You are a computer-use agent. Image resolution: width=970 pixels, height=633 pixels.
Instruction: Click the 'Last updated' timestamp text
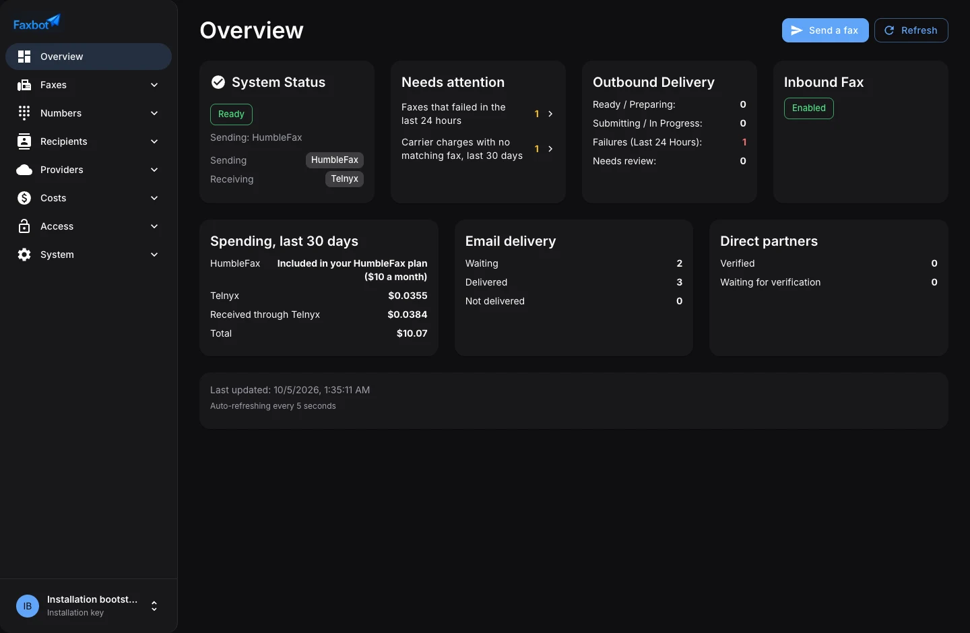click(290, 390)
